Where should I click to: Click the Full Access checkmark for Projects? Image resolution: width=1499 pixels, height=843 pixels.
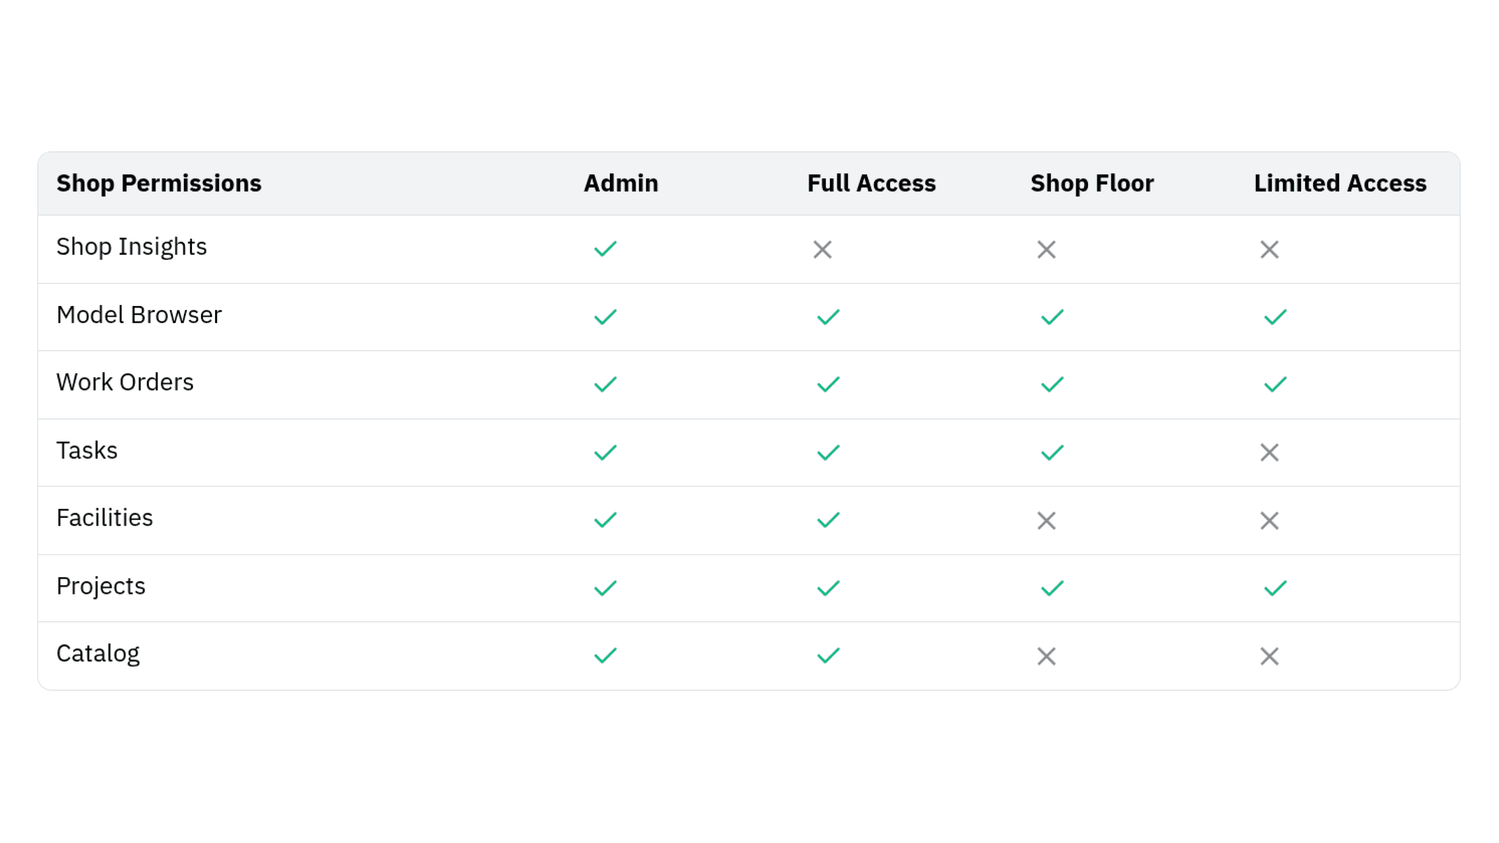828,588
